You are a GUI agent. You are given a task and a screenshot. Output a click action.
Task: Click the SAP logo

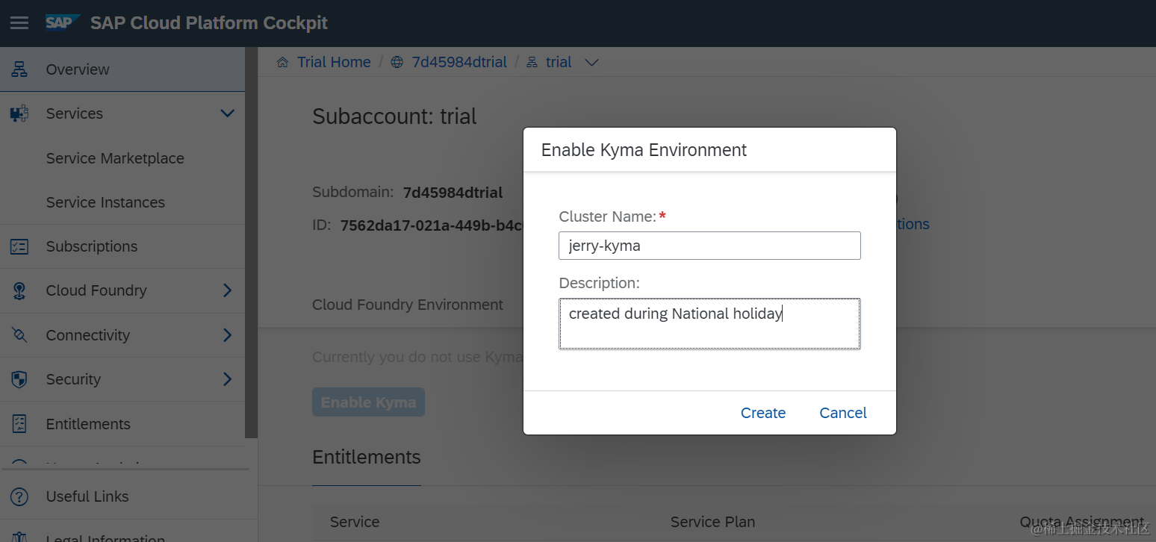point(61,22)
